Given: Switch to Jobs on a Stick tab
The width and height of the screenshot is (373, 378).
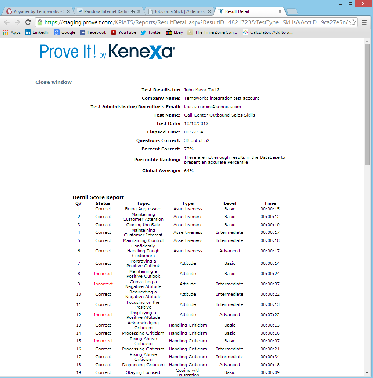Looking at the screenshot, I should click(179, 11).
